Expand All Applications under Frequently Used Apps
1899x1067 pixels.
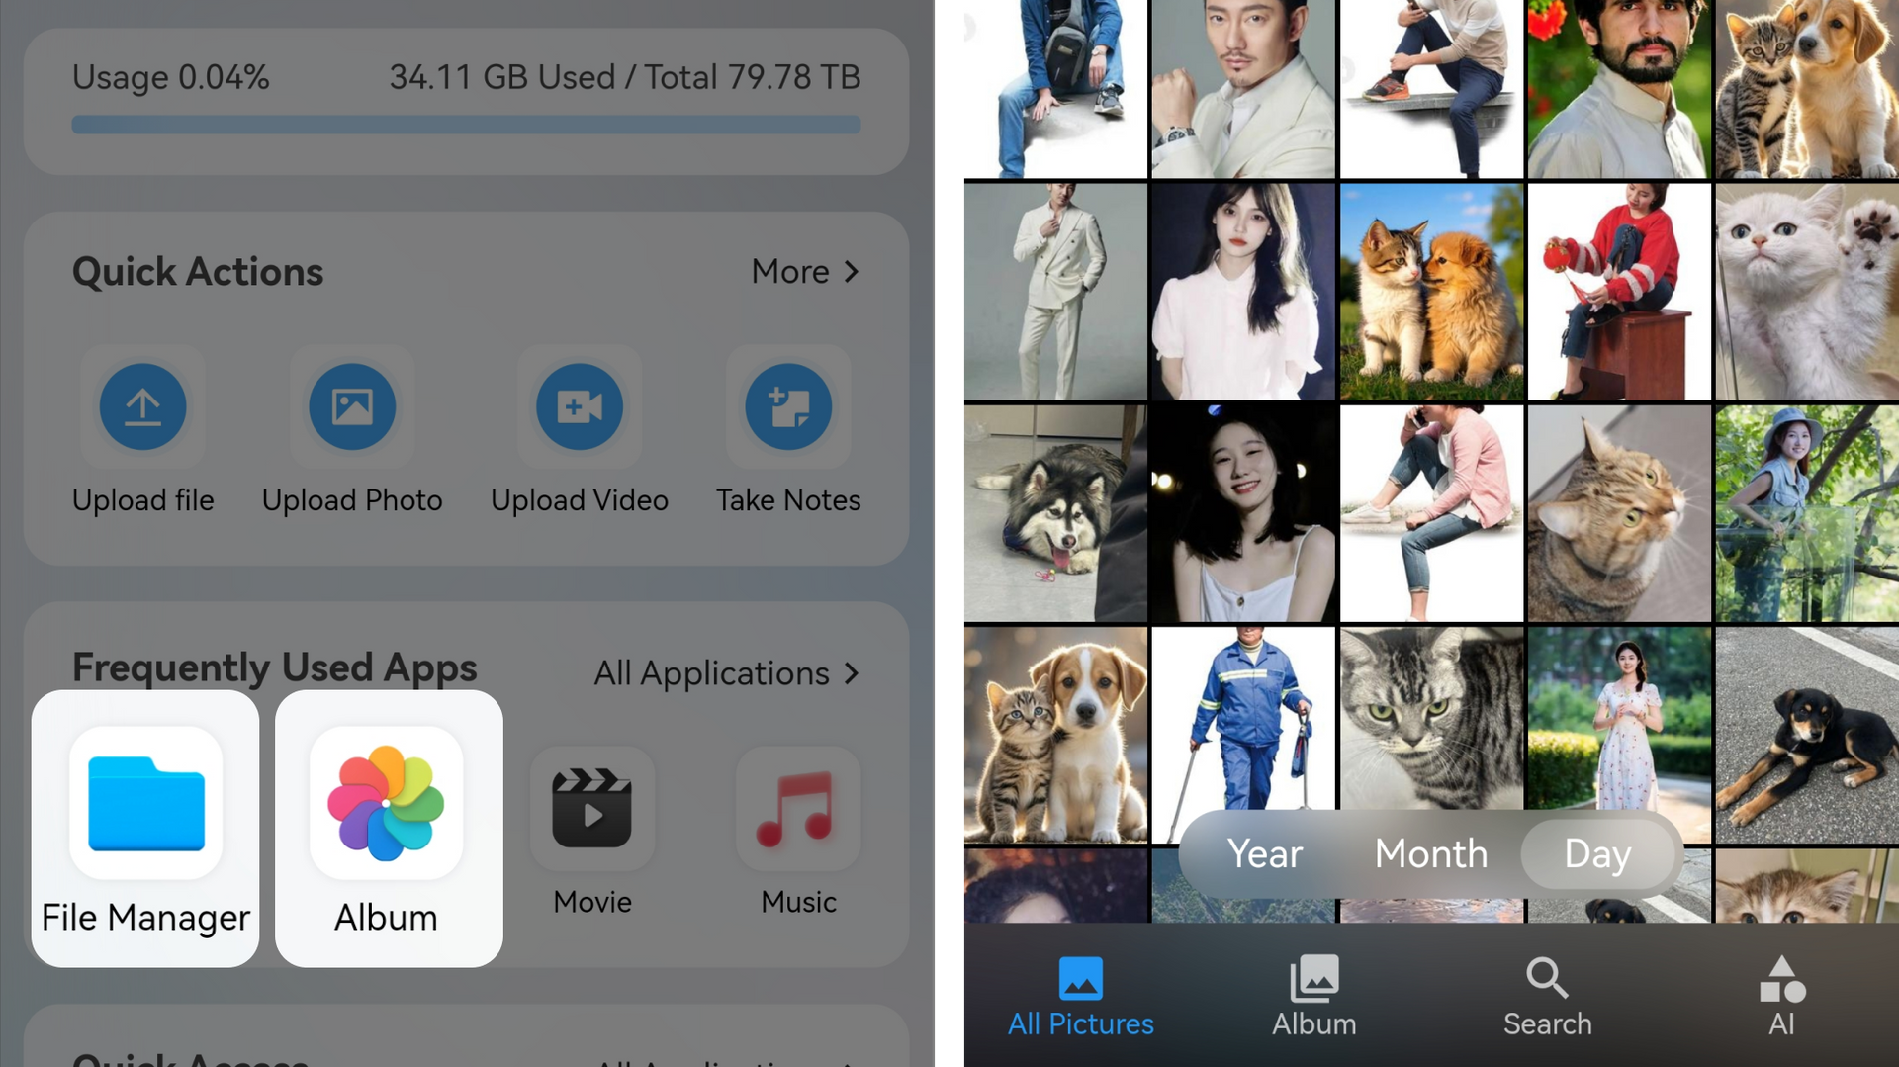tap(726, 673)
